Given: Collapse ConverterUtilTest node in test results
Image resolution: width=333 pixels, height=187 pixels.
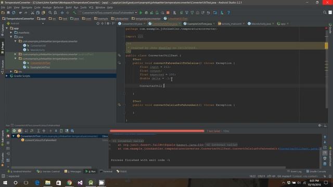Looking at the screenshot, I should tap(14, 136).
